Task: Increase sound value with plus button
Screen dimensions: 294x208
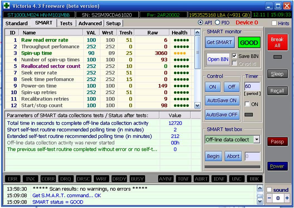Action: (x=287, y=198)
